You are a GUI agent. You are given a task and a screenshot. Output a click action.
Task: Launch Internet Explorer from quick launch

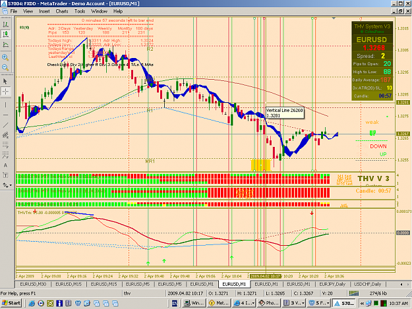32,303
